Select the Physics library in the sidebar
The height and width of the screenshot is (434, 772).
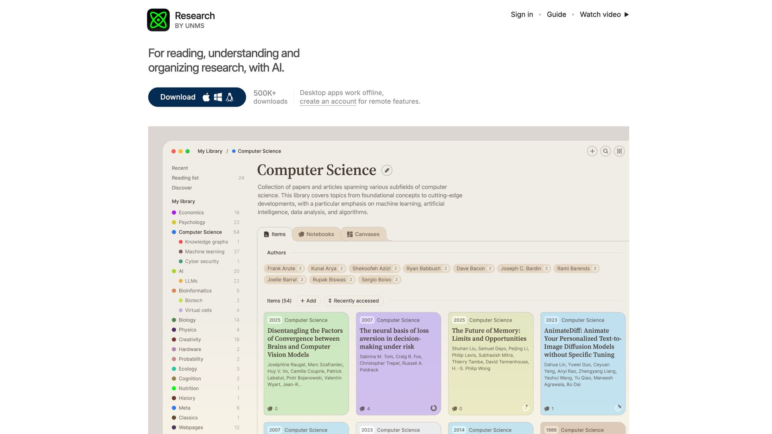pyautogui.click(x=206, y=330)
